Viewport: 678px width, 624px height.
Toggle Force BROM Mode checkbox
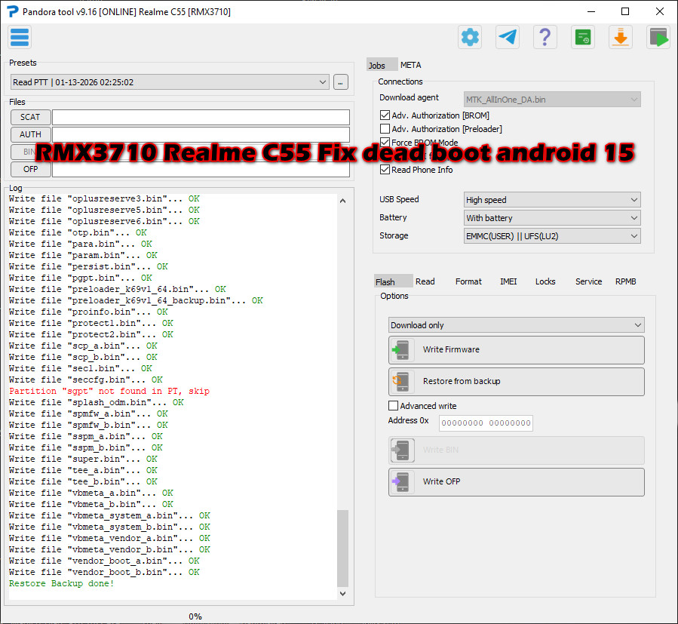click(x=385, y=142)
